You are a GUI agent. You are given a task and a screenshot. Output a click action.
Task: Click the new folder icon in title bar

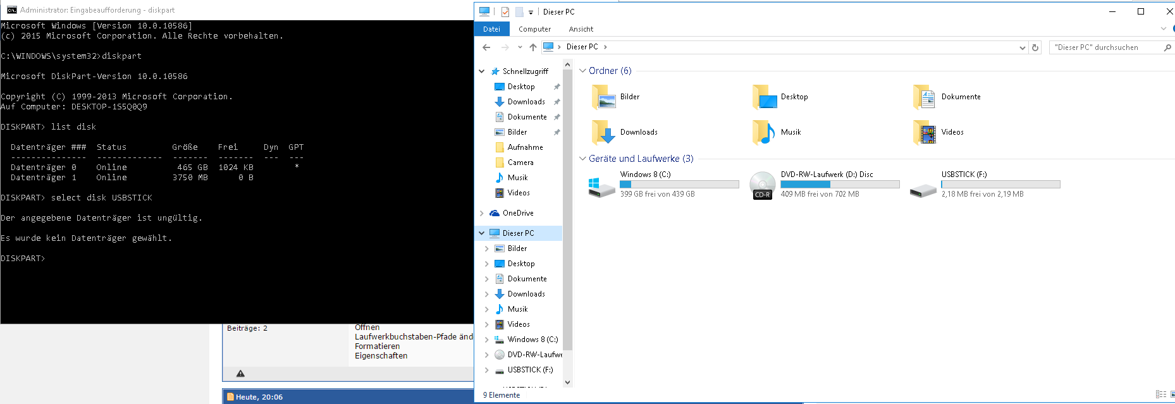(x=519, y=12)
